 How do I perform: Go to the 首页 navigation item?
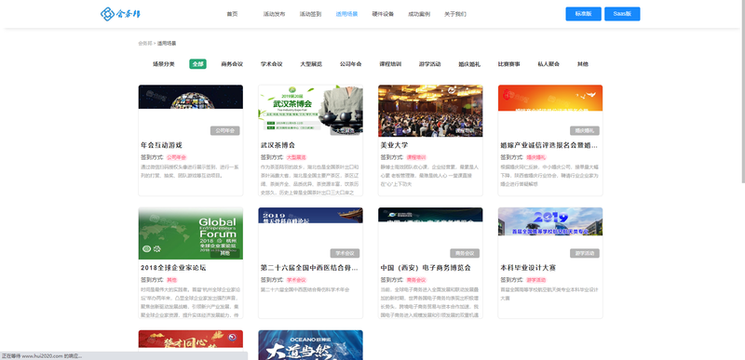(x=232, y=14)
